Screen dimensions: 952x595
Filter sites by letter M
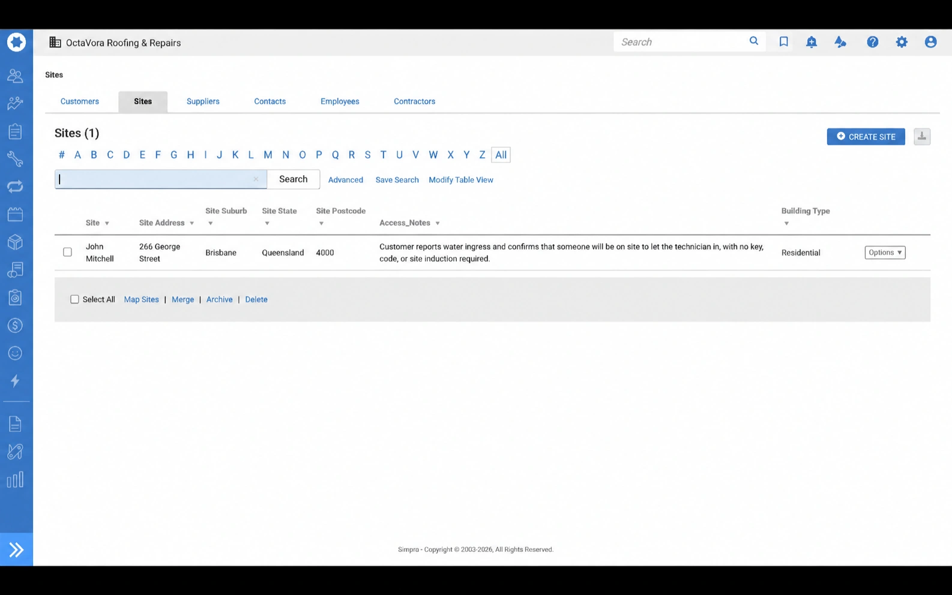point(268,155)
